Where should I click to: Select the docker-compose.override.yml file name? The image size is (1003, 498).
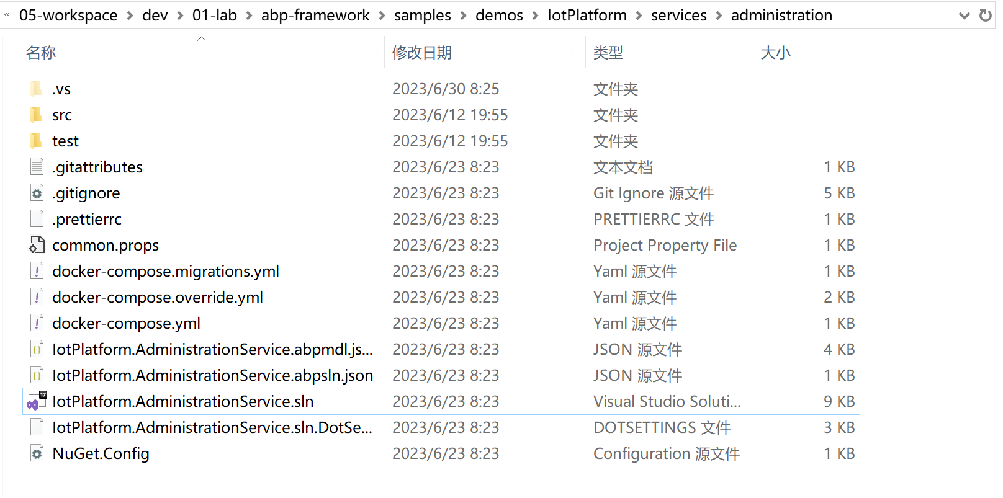tap(158, 298)
